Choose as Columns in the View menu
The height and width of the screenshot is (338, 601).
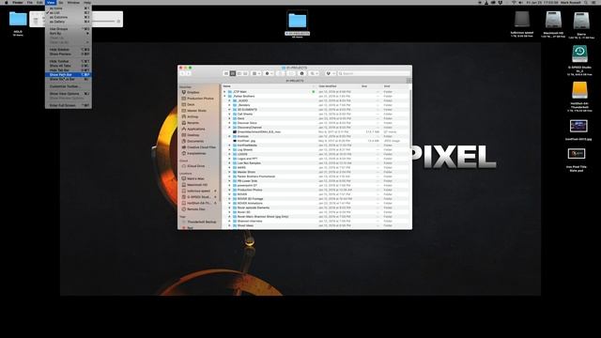pos(69,17)
